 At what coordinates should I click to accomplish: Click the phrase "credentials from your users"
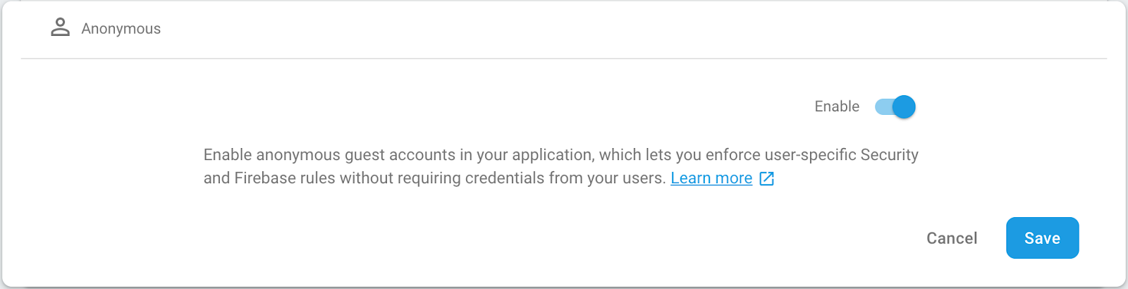(x=565, y=178)
